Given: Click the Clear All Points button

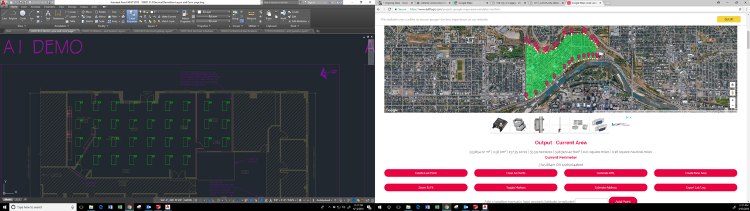Looking at the screenshot, I should pos(516,173).
